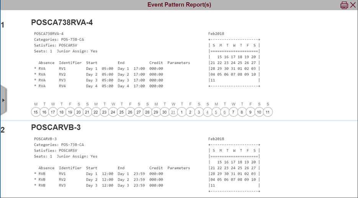Select day 15 circle in timeline
358x198 pixels.
click(36, 112)
